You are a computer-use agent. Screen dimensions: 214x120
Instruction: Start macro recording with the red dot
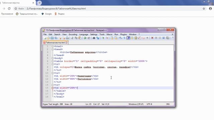pyautogui.click(x=152, y=38)
